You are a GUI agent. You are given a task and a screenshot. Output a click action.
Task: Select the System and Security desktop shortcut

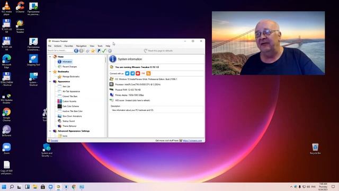click(47, 150)
